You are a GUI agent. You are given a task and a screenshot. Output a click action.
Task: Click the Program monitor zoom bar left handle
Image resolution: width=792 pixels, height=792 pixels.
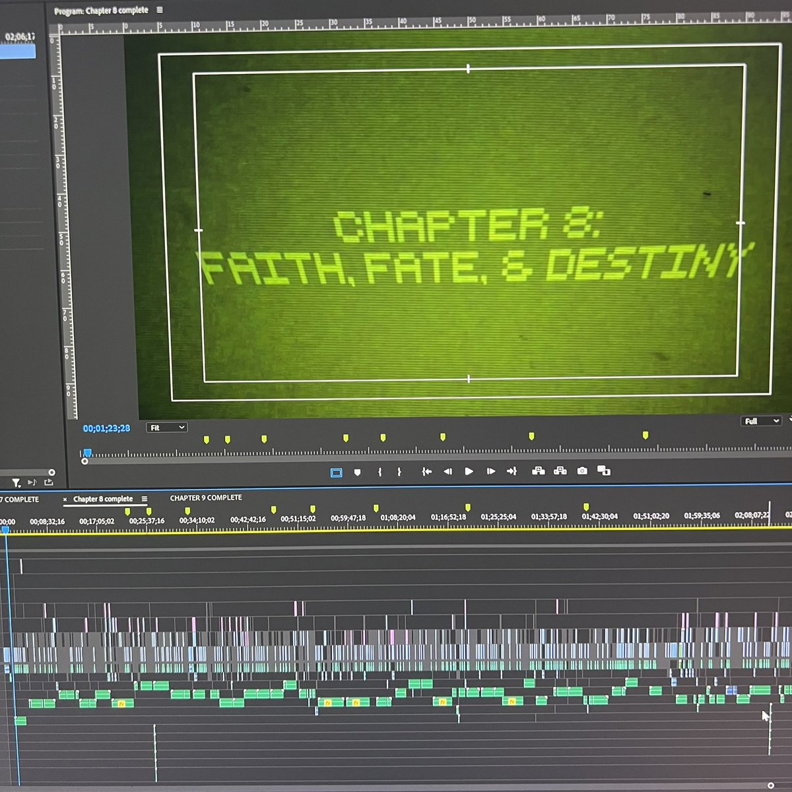[84, 461]
